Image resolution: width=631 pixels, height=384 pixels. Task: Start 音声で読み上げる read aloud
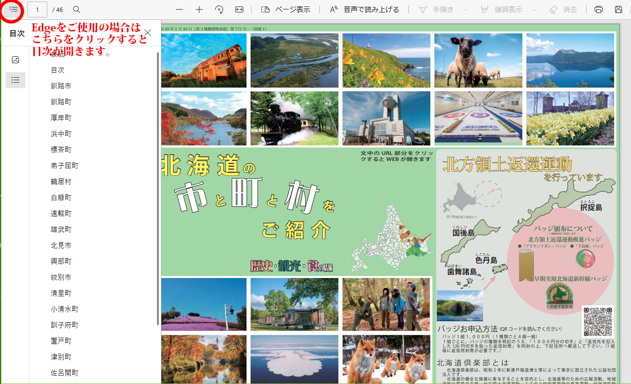(x=365, y=9)
